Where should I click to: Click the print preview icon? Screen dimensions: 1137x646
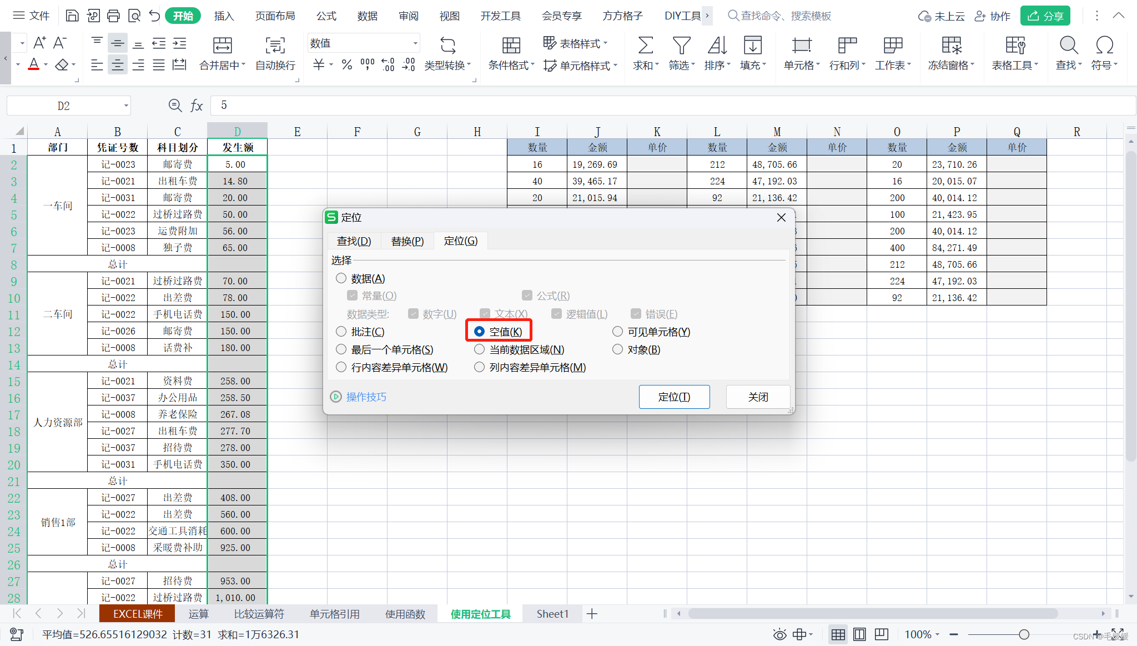(134, 16)
